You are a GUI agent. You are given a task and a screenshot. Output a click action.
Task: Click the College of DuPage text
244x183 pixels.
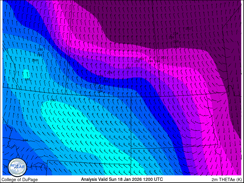point(20,180)
